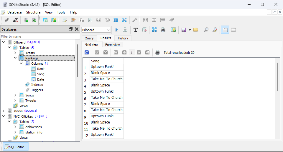Click the Connect to database icon
Image resolution: width=283 pixels, height=152 pixels.
7,20
